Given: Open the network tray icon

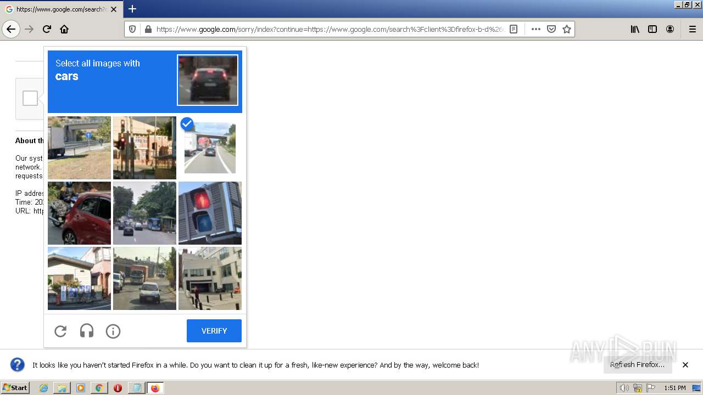Looking at the screenshot, I should click(637, 388).
